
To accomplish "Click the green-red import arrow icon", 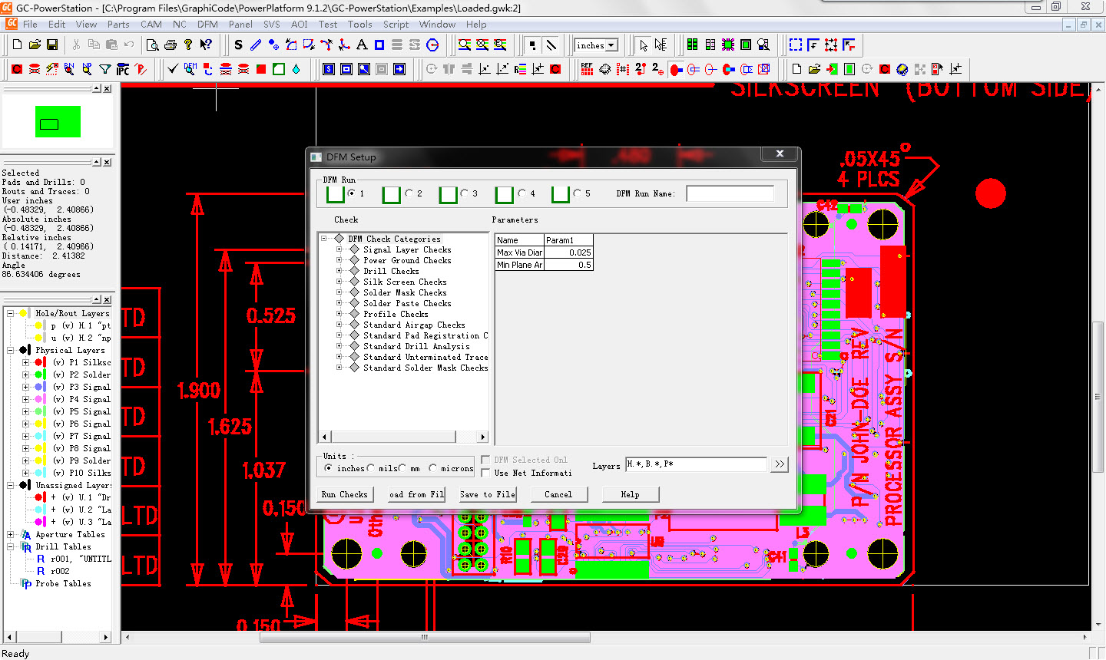I will pyautogui.click(x=832, y=69).
